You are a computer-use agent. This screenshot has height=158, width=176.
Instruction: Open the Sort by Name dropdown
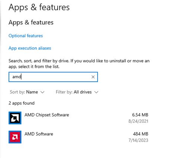click(x=27, y=92)
